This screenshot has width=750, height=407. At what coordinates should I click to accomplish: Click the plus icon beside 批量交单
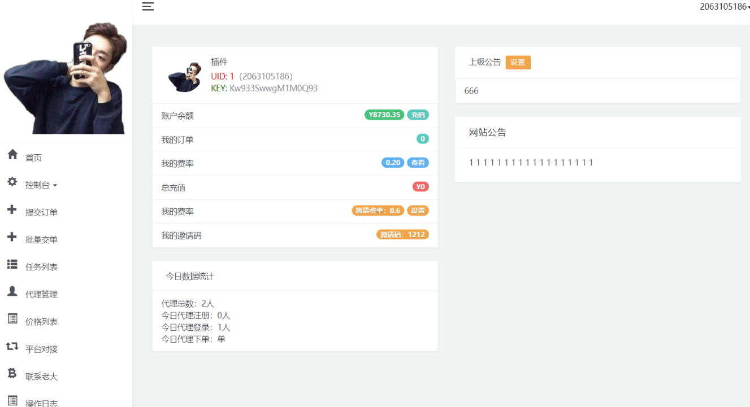click(12, 237)
